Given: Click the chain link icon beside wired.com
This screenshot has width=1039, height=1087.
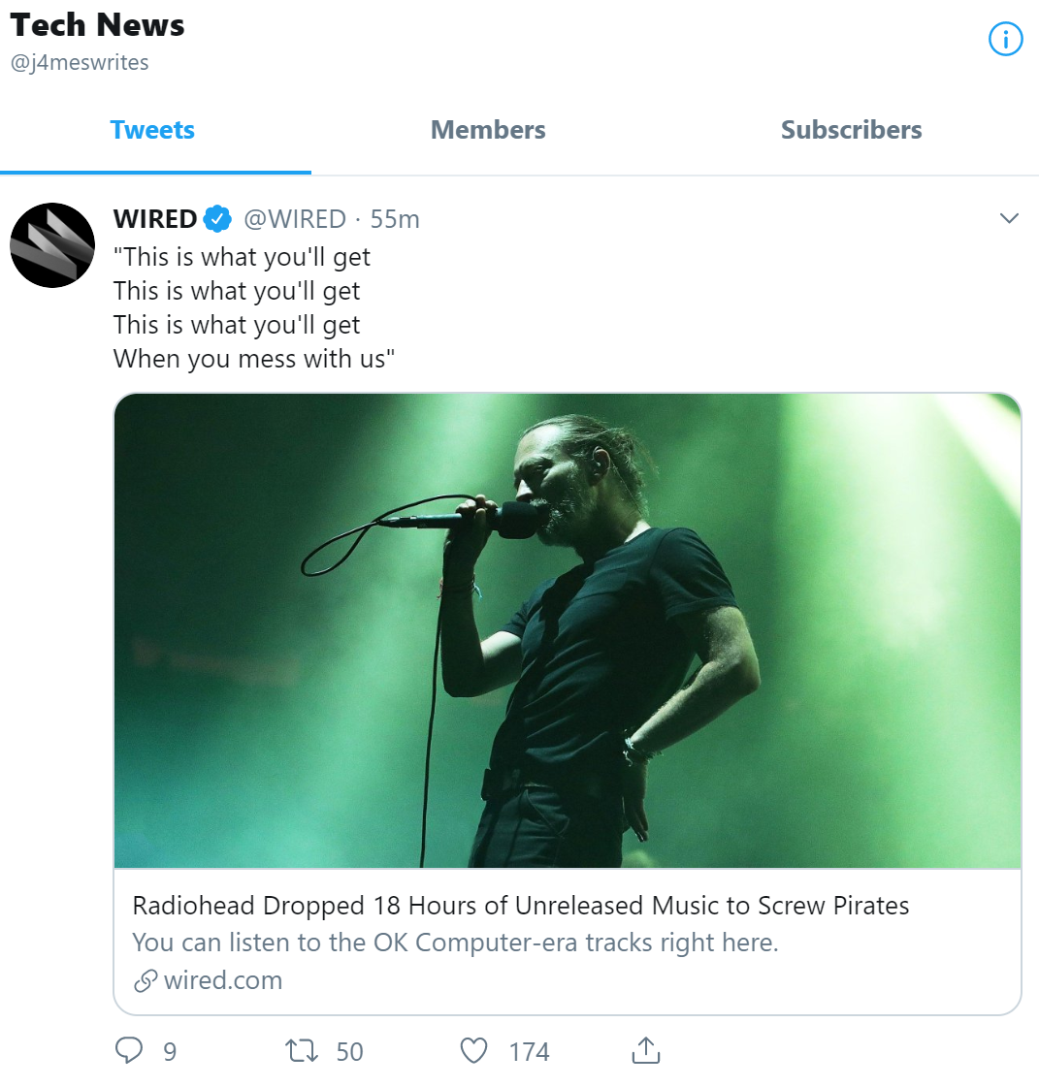Looking at the screenshot, I should [x=146, y=981].
